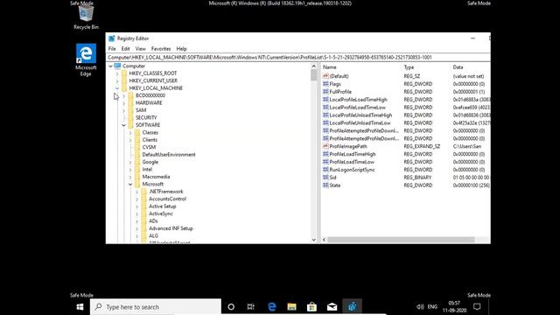Select the Advanced INF Setup key
Screen dimensions: 560x315
(171, 228)
